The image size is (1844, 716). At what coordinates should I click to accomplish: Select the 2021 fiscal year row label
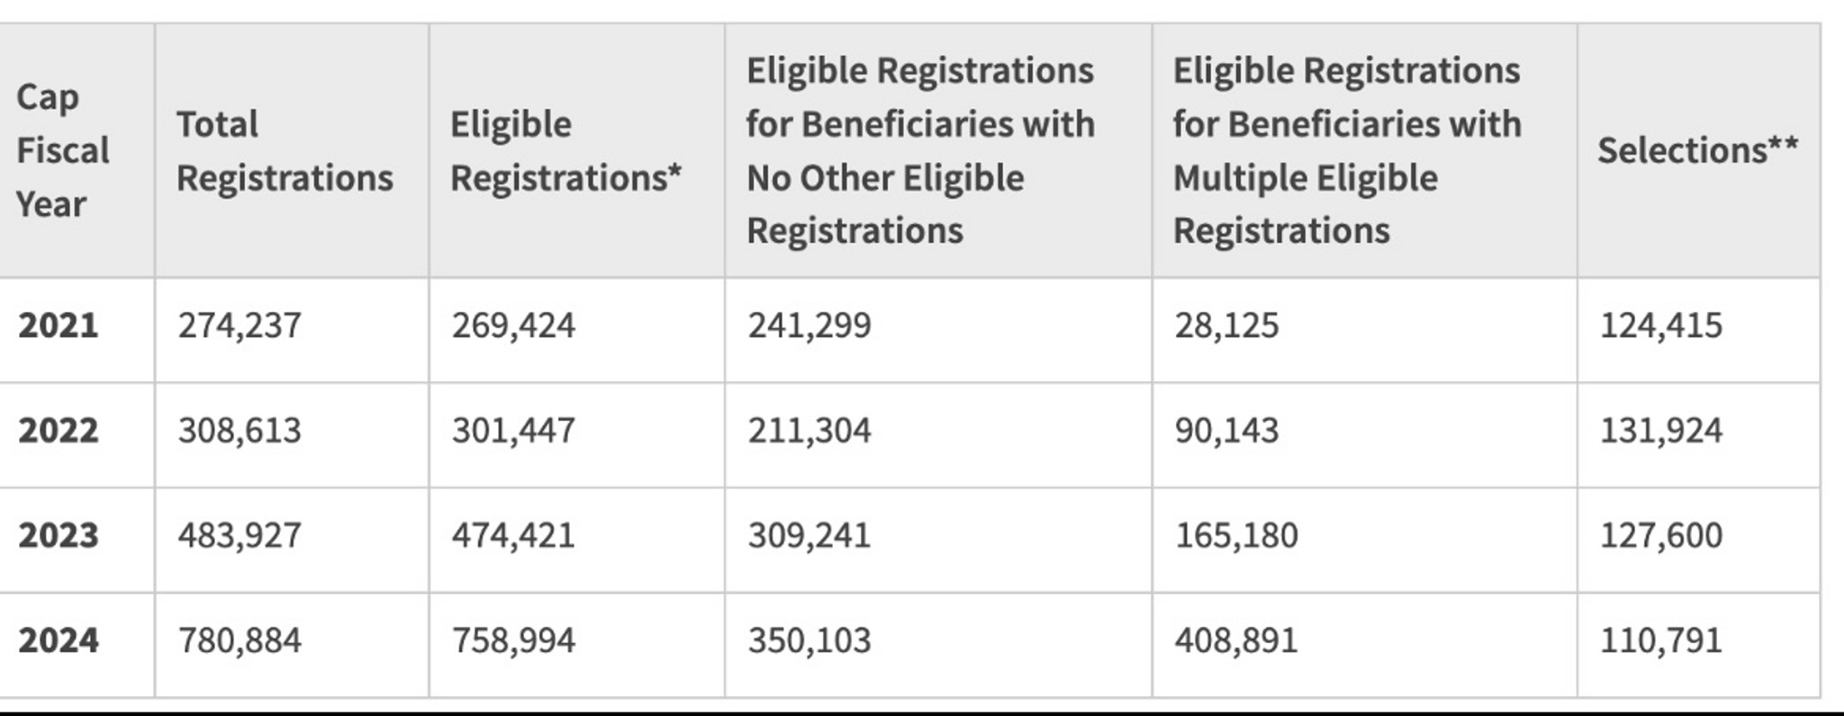[59, 326]
